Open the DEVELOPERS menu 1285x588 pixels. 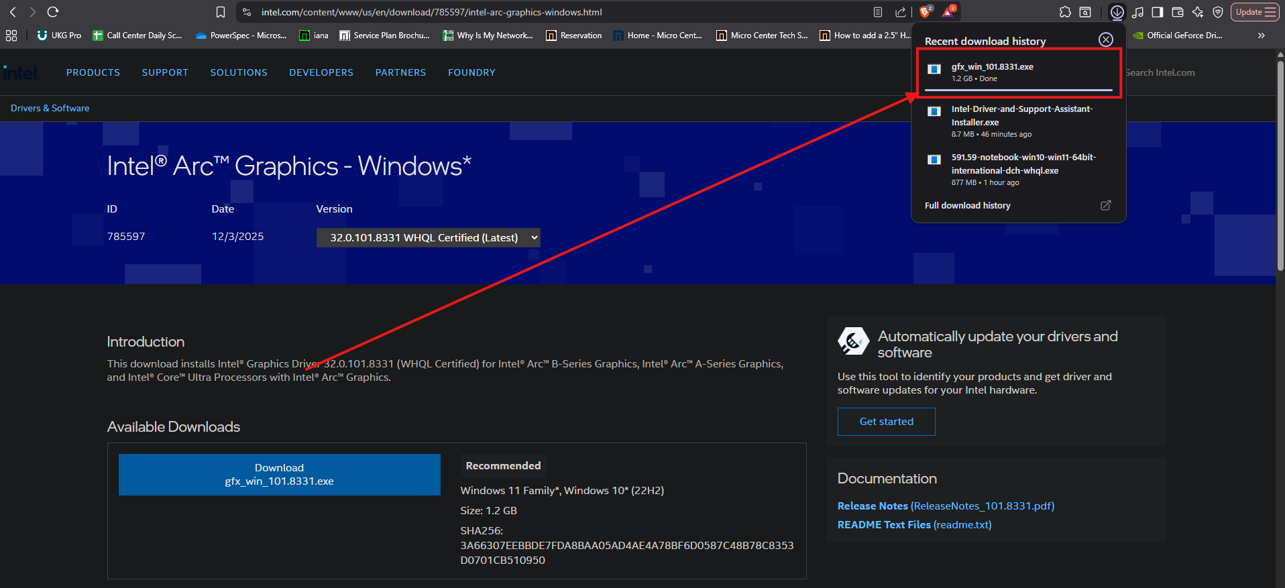pos(321,72)
